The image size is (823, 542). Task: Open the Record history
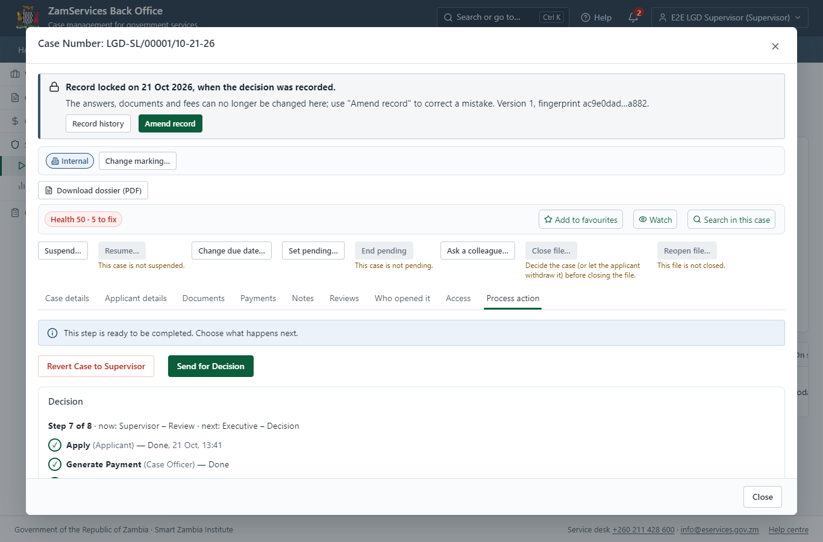pos(98,123)
